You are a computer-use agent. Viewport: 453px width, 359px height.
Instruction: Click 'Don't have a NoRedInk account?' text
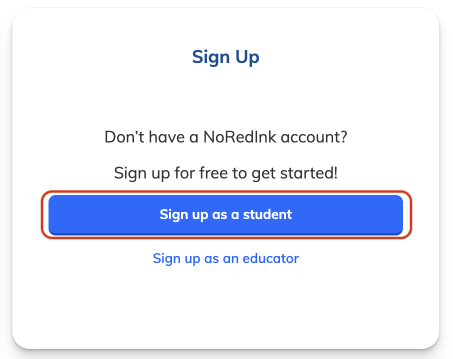click(x=225, y=136)
